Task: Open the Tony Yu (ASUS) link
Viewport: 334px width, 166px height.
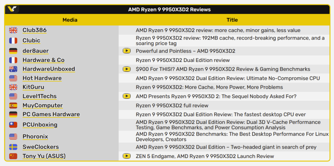Action: point(44,156)
